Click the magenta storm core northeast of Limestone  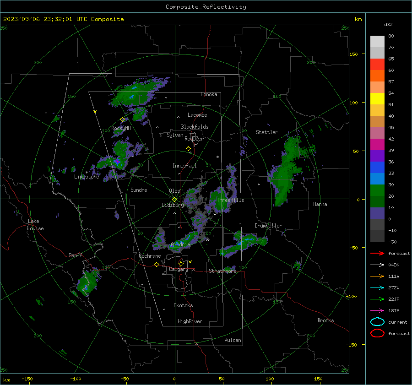tap(116, 161)
